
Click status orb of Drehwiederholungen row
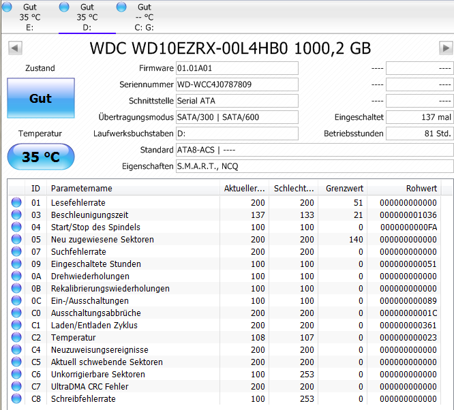tap(16, 276)
